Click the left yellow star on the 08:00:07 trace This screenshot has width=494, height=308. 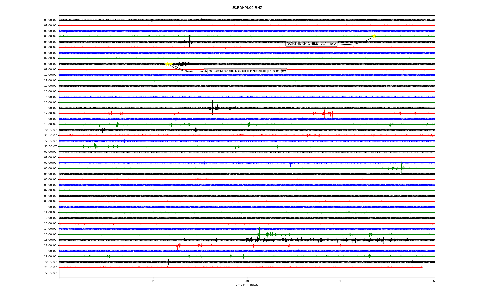(167, 64)
